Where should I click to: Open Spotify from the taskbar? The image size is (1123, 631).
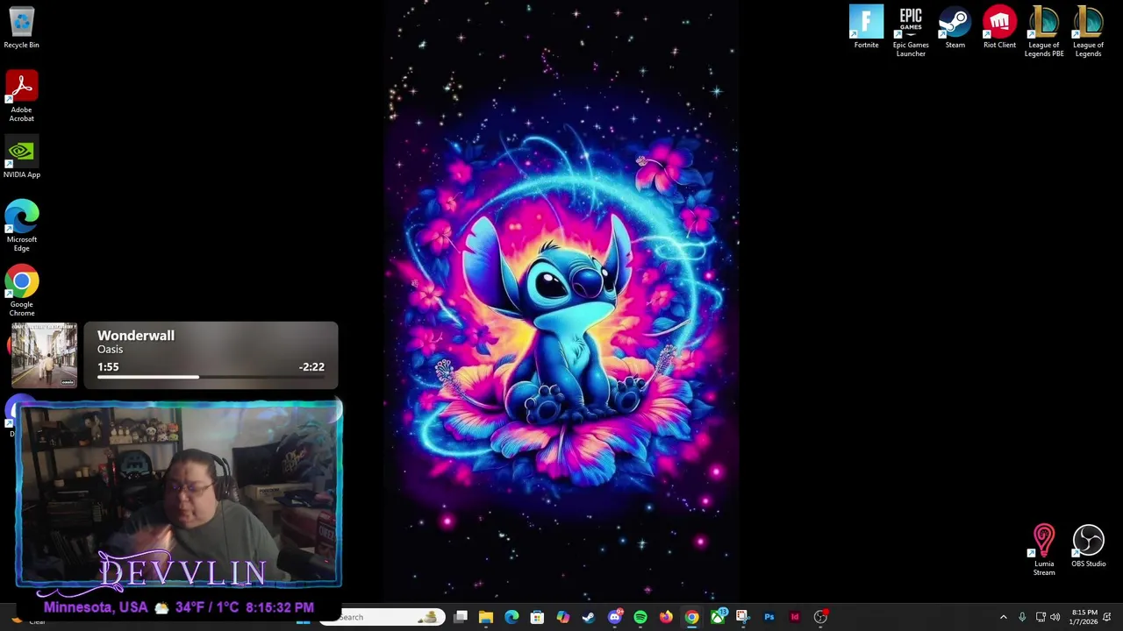coord(640,617)
